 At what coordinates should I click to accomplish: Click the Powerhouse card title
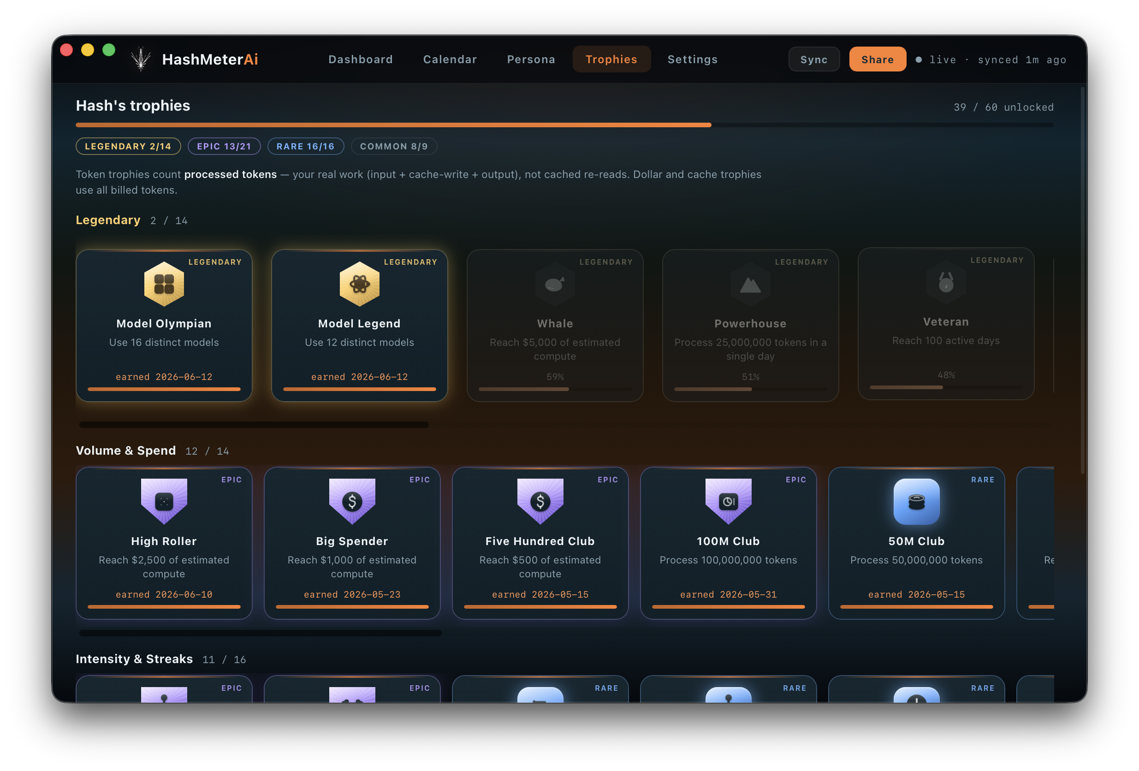coord(750,324)
